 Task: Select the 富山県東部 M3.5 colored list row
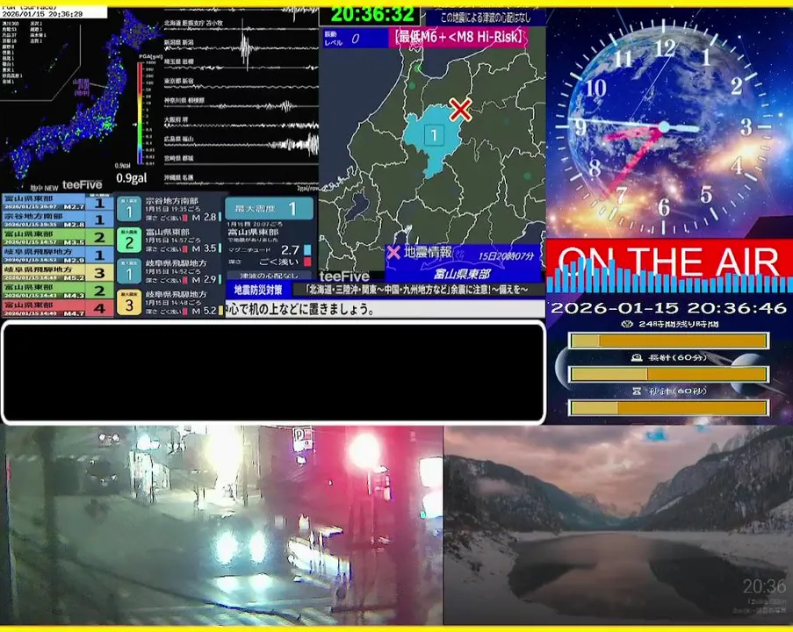point(57,238)
